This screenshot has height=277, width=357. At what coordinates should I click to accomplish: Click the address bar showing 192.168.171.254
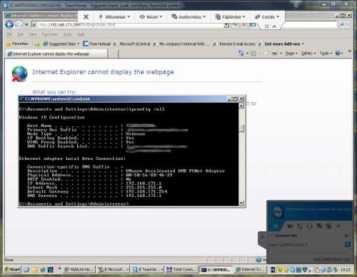tap(129, 25)
